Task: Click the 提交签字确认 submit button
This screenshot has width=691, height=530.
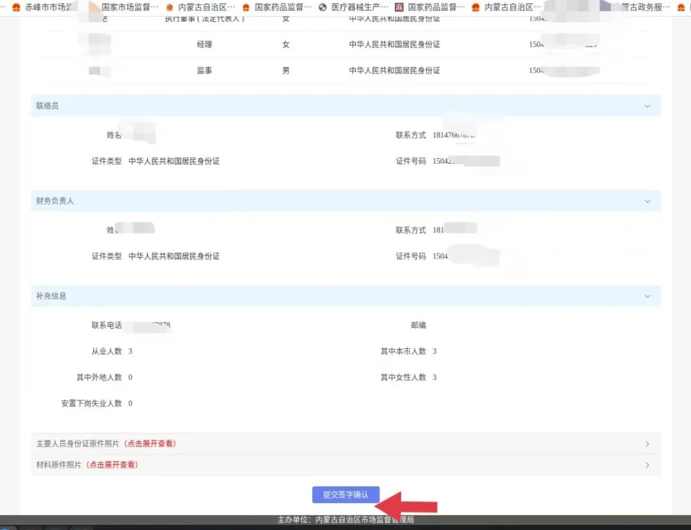Action: click(345, 494)
